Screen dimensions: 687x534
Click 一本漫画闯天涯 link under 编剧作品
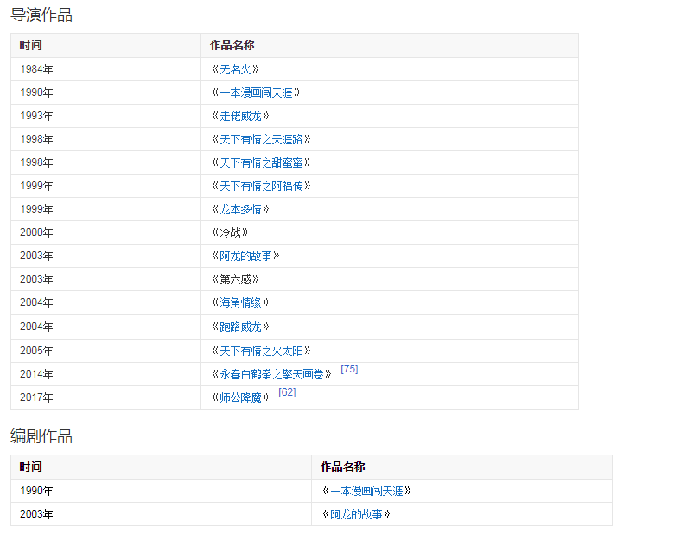coord(366,491)
